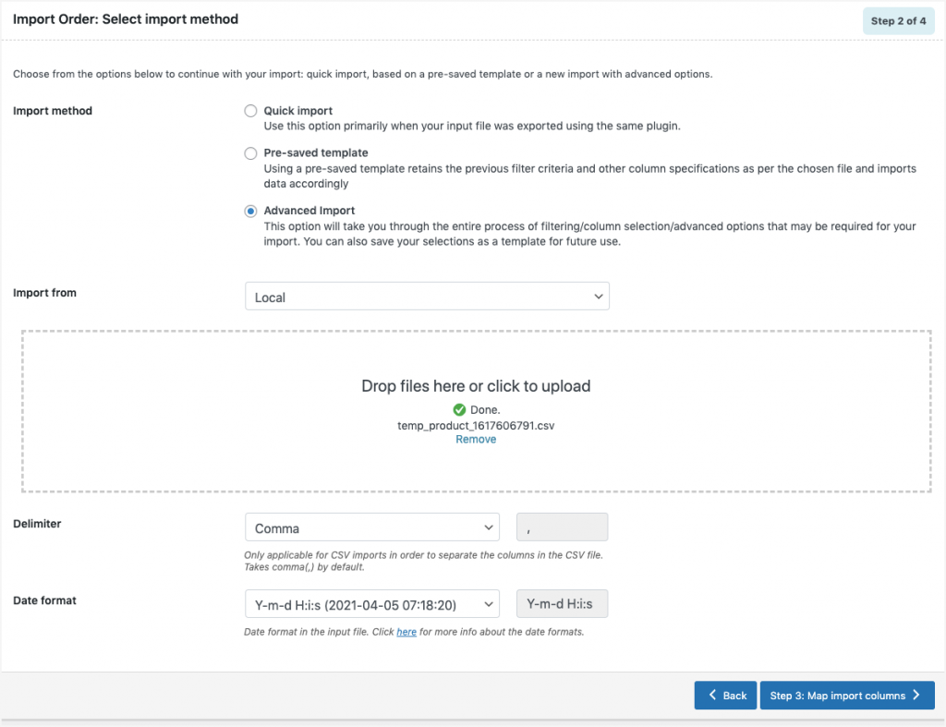Open the Import from dropdown
This screenshot has height=727, width=946.
(427, 297)
